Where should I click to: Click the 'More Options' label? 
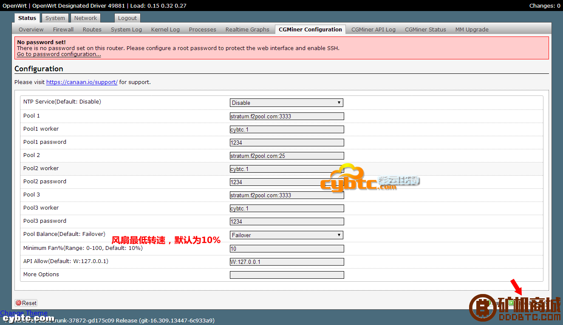tap(41, 274)
